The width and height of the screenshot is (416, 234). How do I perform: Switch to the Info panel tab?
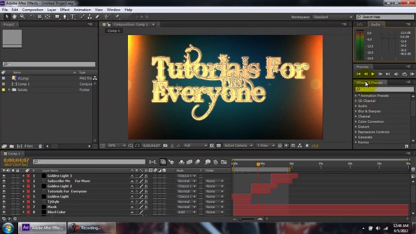click(x=359, y=25)
